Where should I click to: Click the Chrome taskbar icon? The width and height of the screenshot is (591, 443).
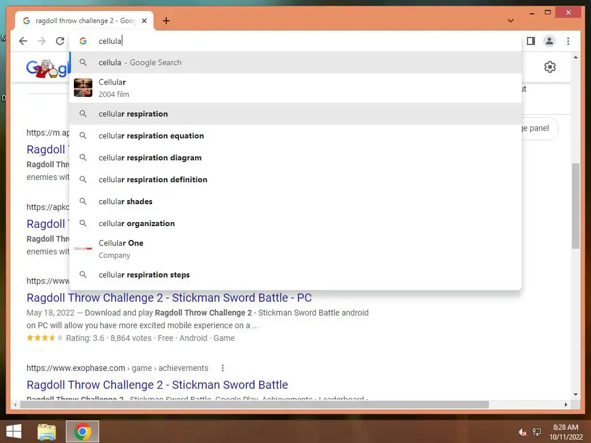point(83,431)
